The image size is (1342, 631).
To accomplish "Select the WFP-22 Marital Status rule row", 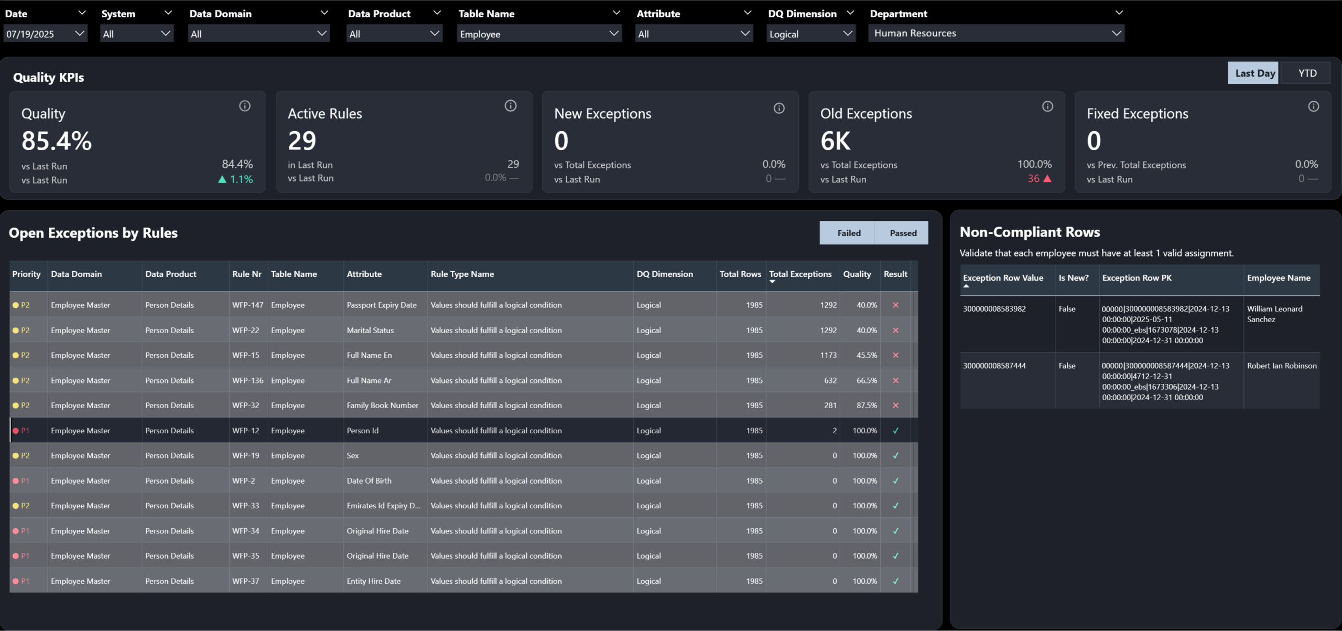I will [367, 330].
